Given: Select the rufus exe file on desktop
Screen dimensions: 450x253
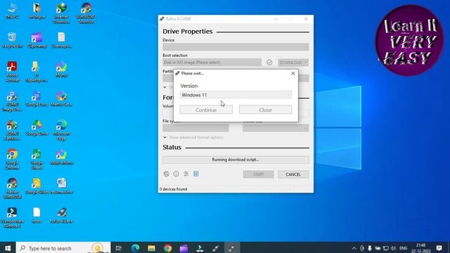Looking at the screenshot, I should 61,216.
